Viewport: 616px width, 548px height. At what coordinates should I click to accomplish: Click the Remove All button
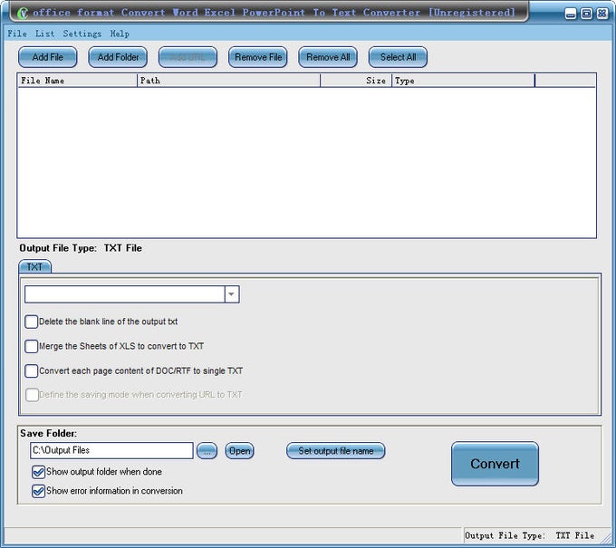(328, 57)
